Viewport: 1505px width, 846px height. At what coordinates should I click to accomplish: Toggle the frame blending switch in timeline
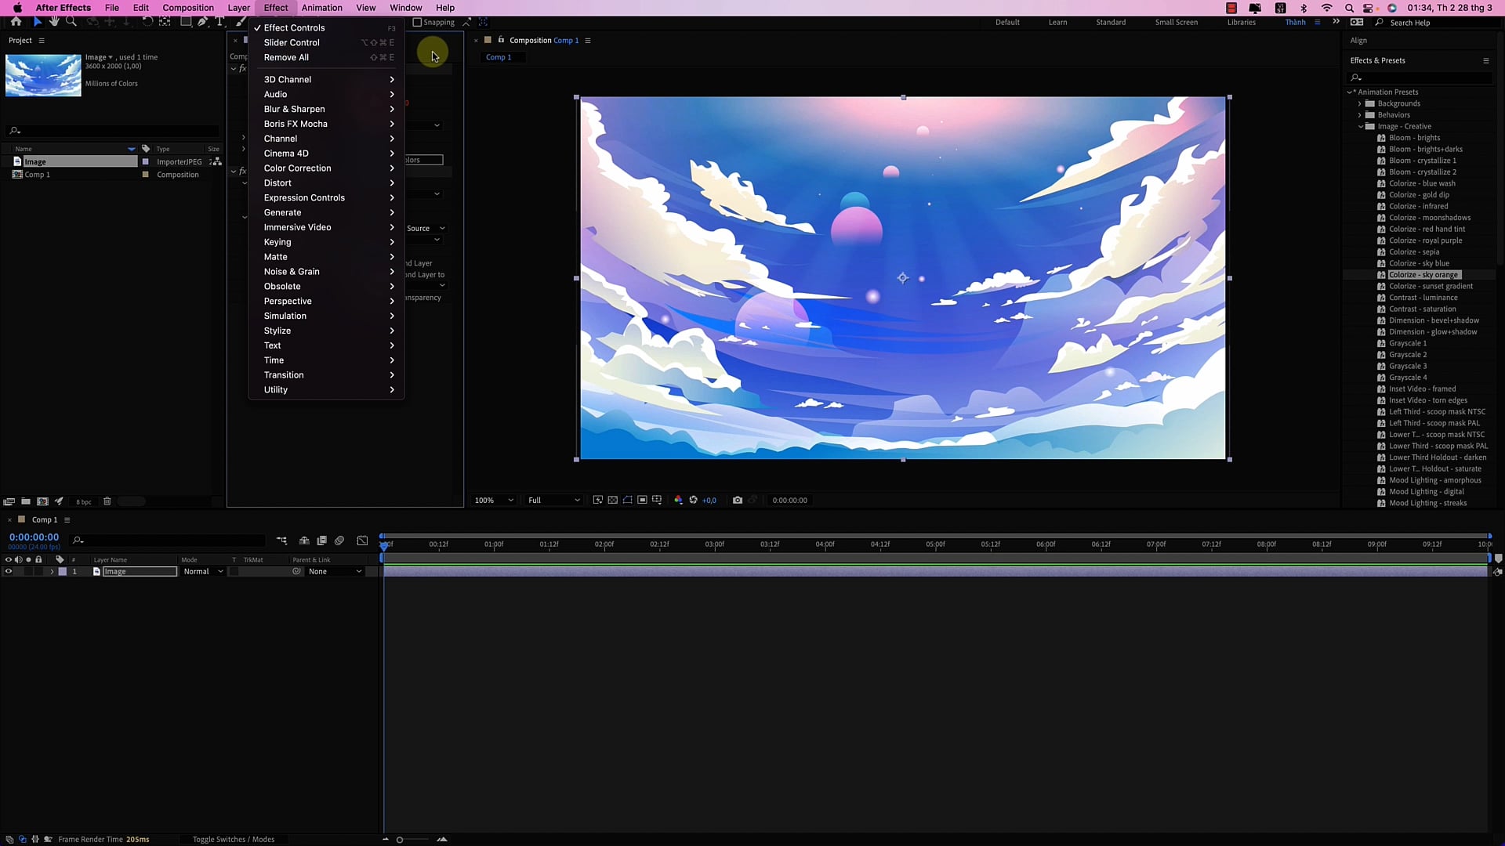point(321,540)
